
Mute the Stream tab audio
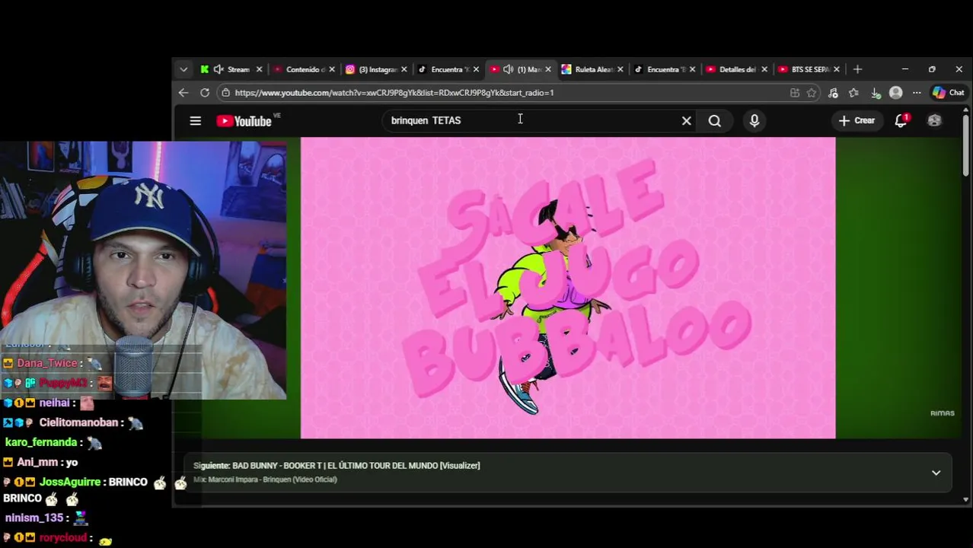point(219,69)
